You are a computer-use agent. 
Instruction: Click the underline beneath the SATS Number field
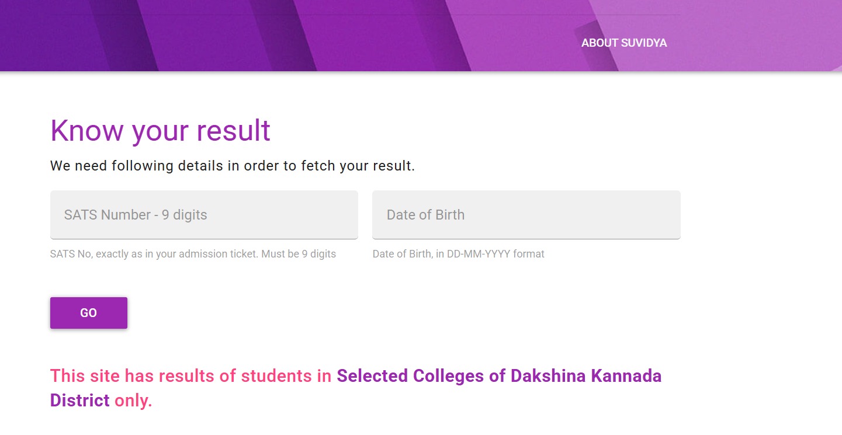click(204, 238)
